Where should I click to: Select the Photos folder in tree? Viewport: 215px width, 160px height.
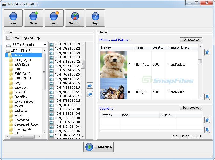click(18, 55)
